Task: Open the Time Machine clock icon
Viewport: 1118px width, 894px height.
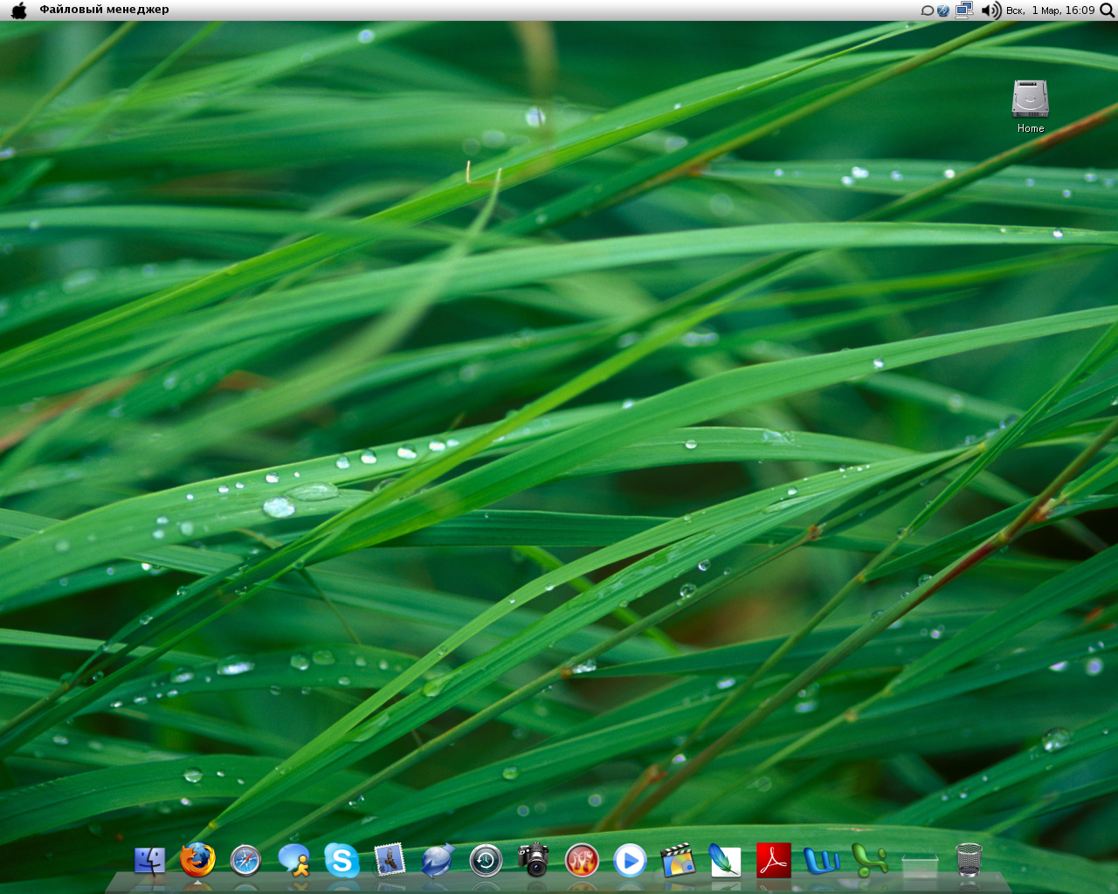Action: [x=486, y=861]
